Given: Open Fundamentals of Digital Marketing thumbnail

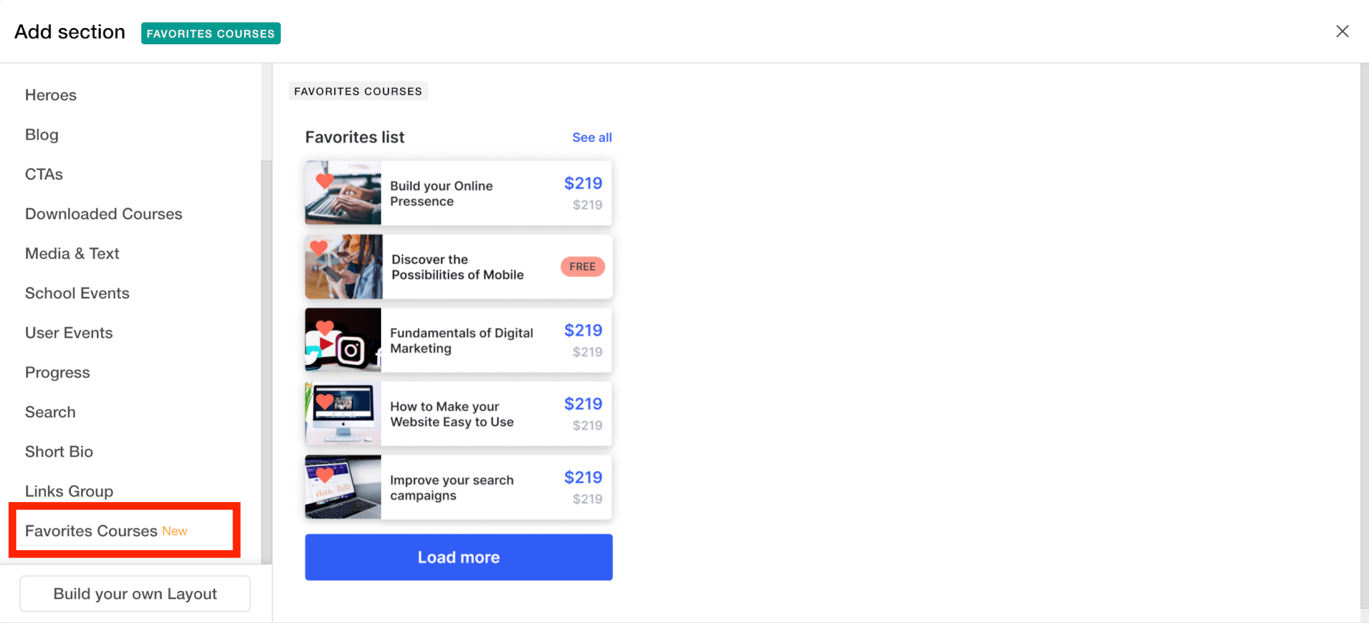Looking at the screenshot, I should [343, 340].
